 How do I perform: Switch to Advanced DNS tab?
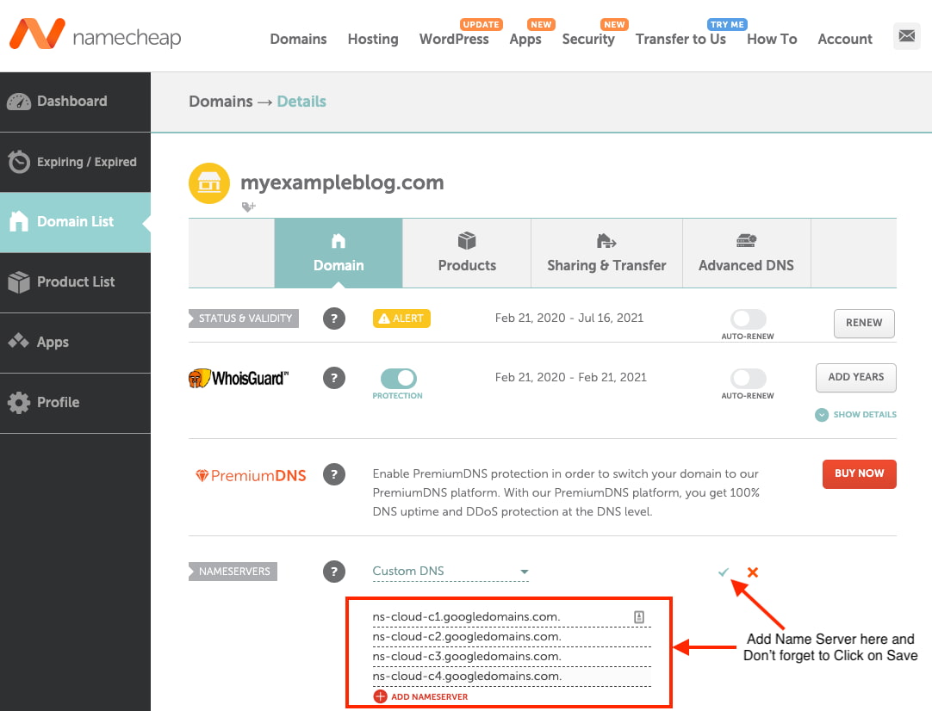pyautogui.click(x=746, y=253)
